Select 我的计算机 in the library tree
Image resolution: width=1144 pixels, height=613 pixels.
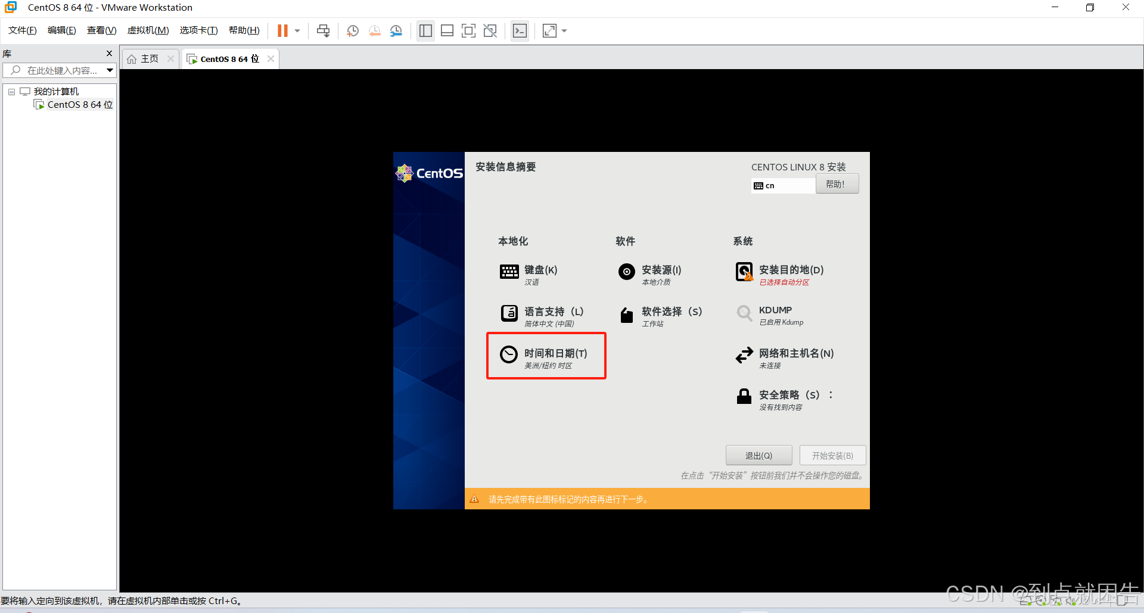56,92
